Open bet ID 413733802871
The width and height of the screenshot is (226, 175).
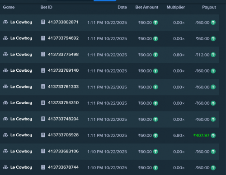click(x=63, y=22)
